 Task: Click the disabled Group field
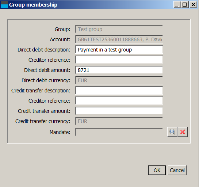(x=119, y=29)
